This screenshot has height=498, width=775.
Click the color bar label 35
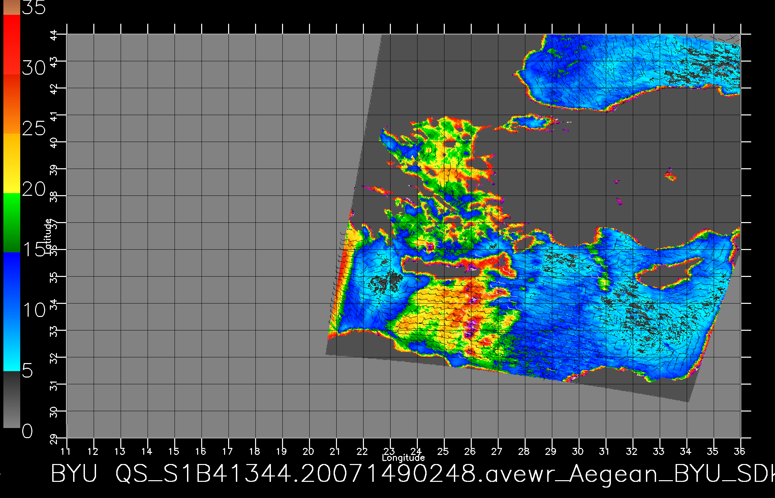click(x=34, y=7)
